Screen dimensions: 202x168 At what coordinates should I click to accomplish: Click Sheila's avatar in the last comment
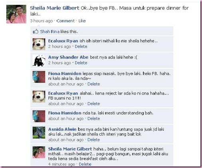click(39, 152)
